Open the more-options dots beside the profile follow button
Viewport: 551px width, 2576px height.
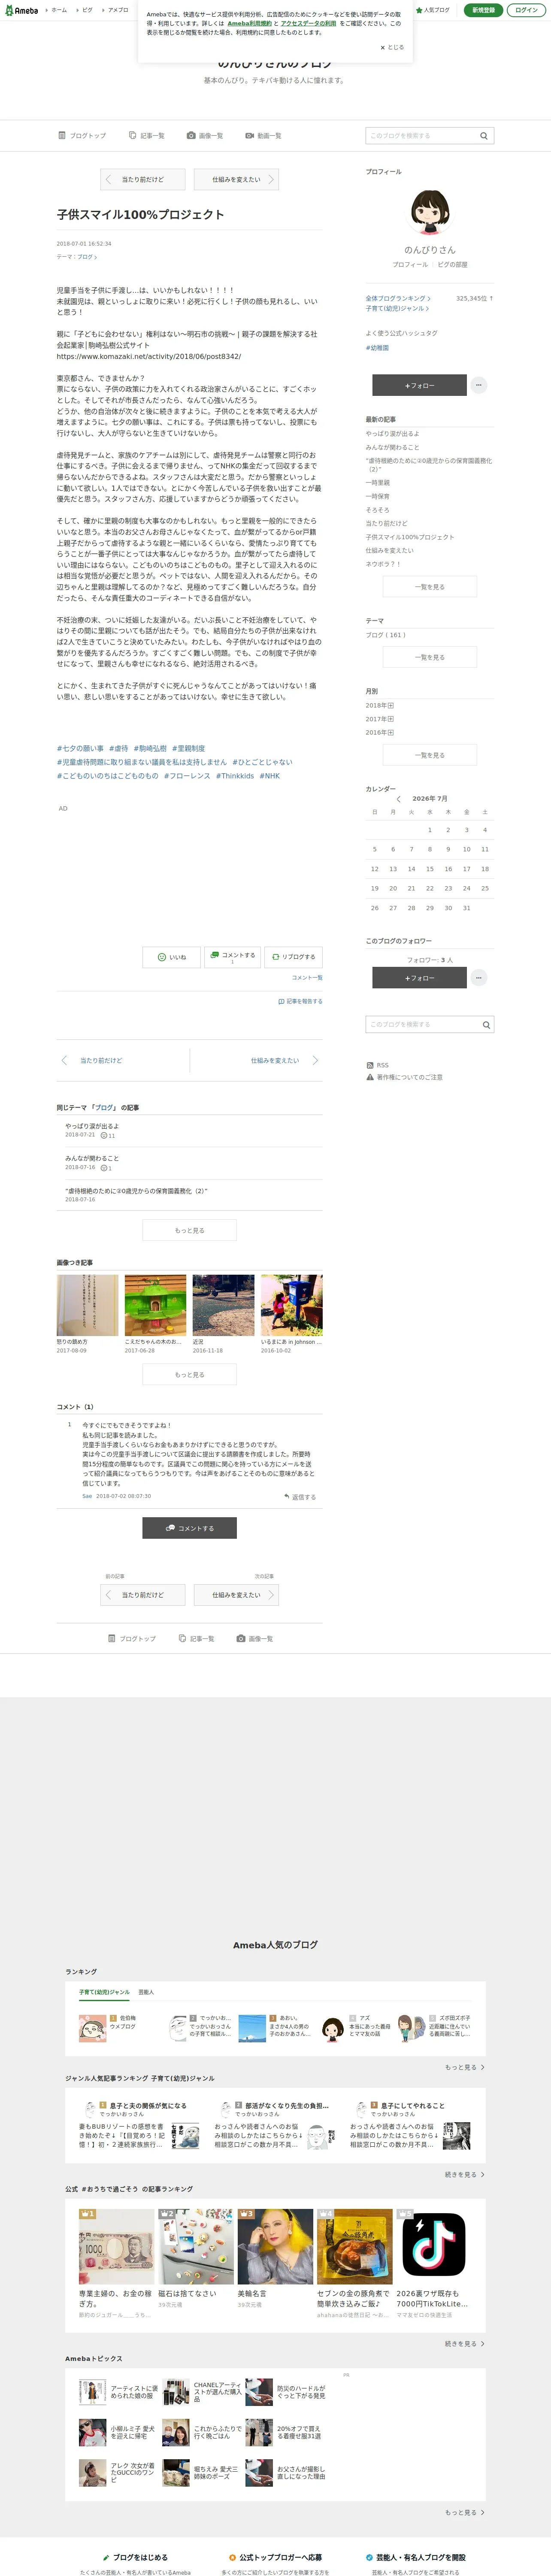(x=479, y=385)
